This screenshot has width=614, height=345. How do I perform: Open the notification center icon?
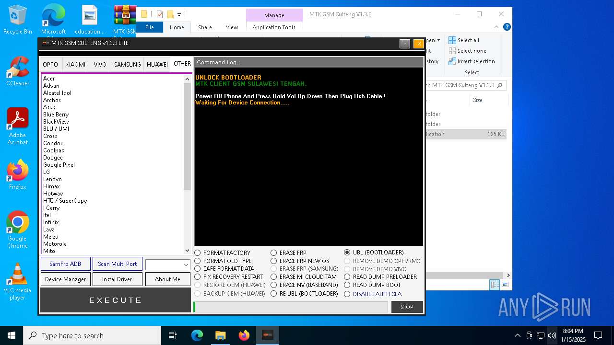click(598, 335)
